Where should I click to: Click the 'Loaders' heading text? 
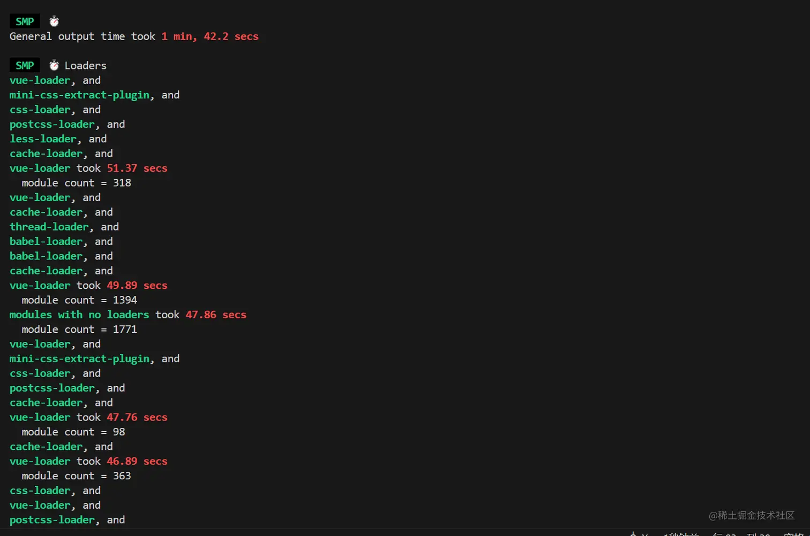(x=86, y=65)
